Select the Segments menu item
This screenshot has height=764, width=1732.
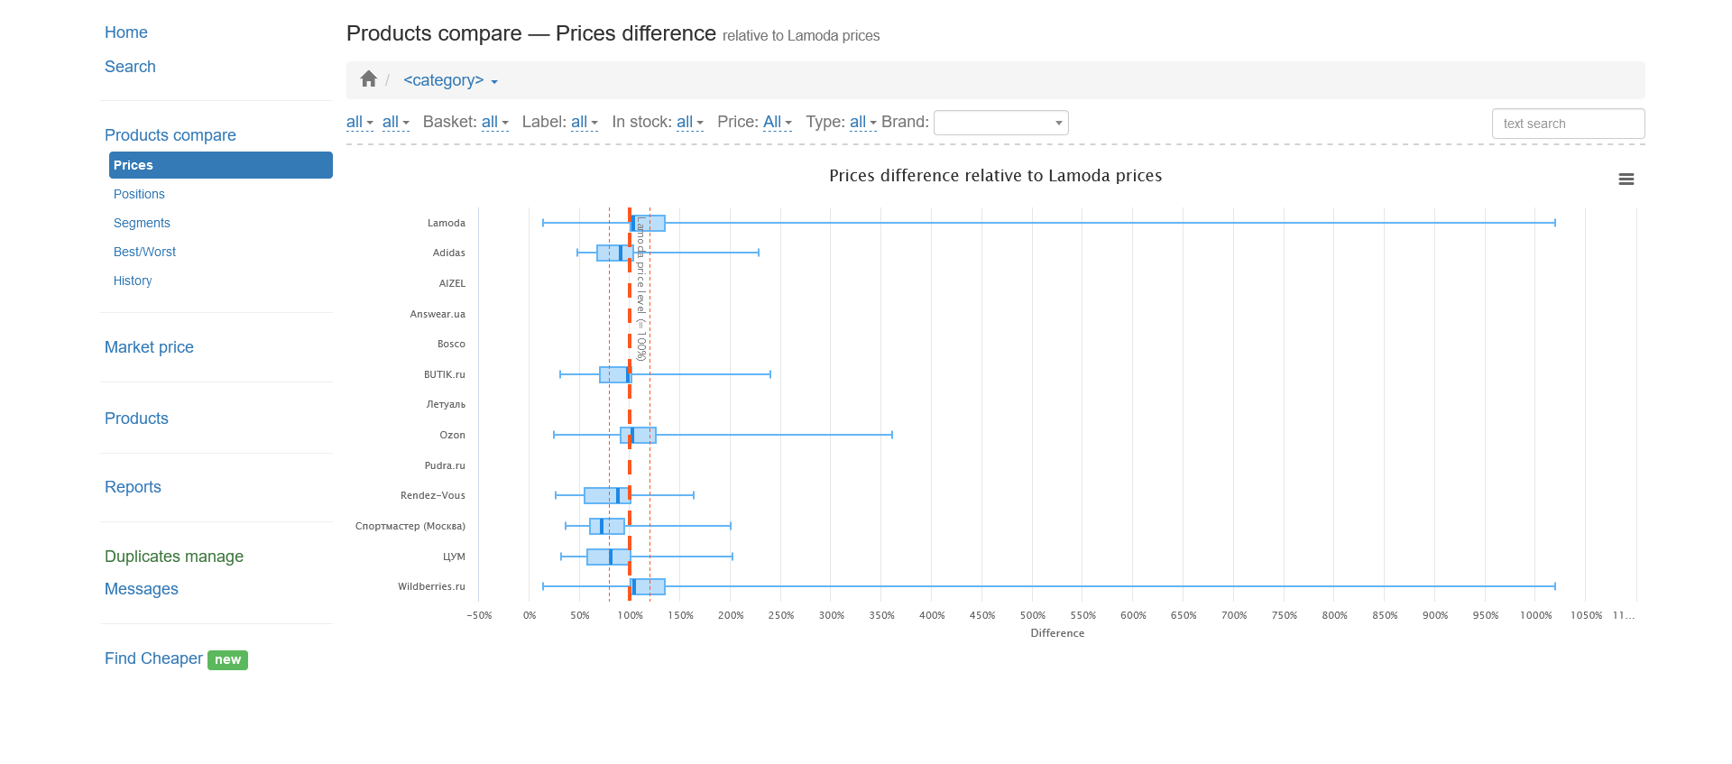click(x=142, y=223)
